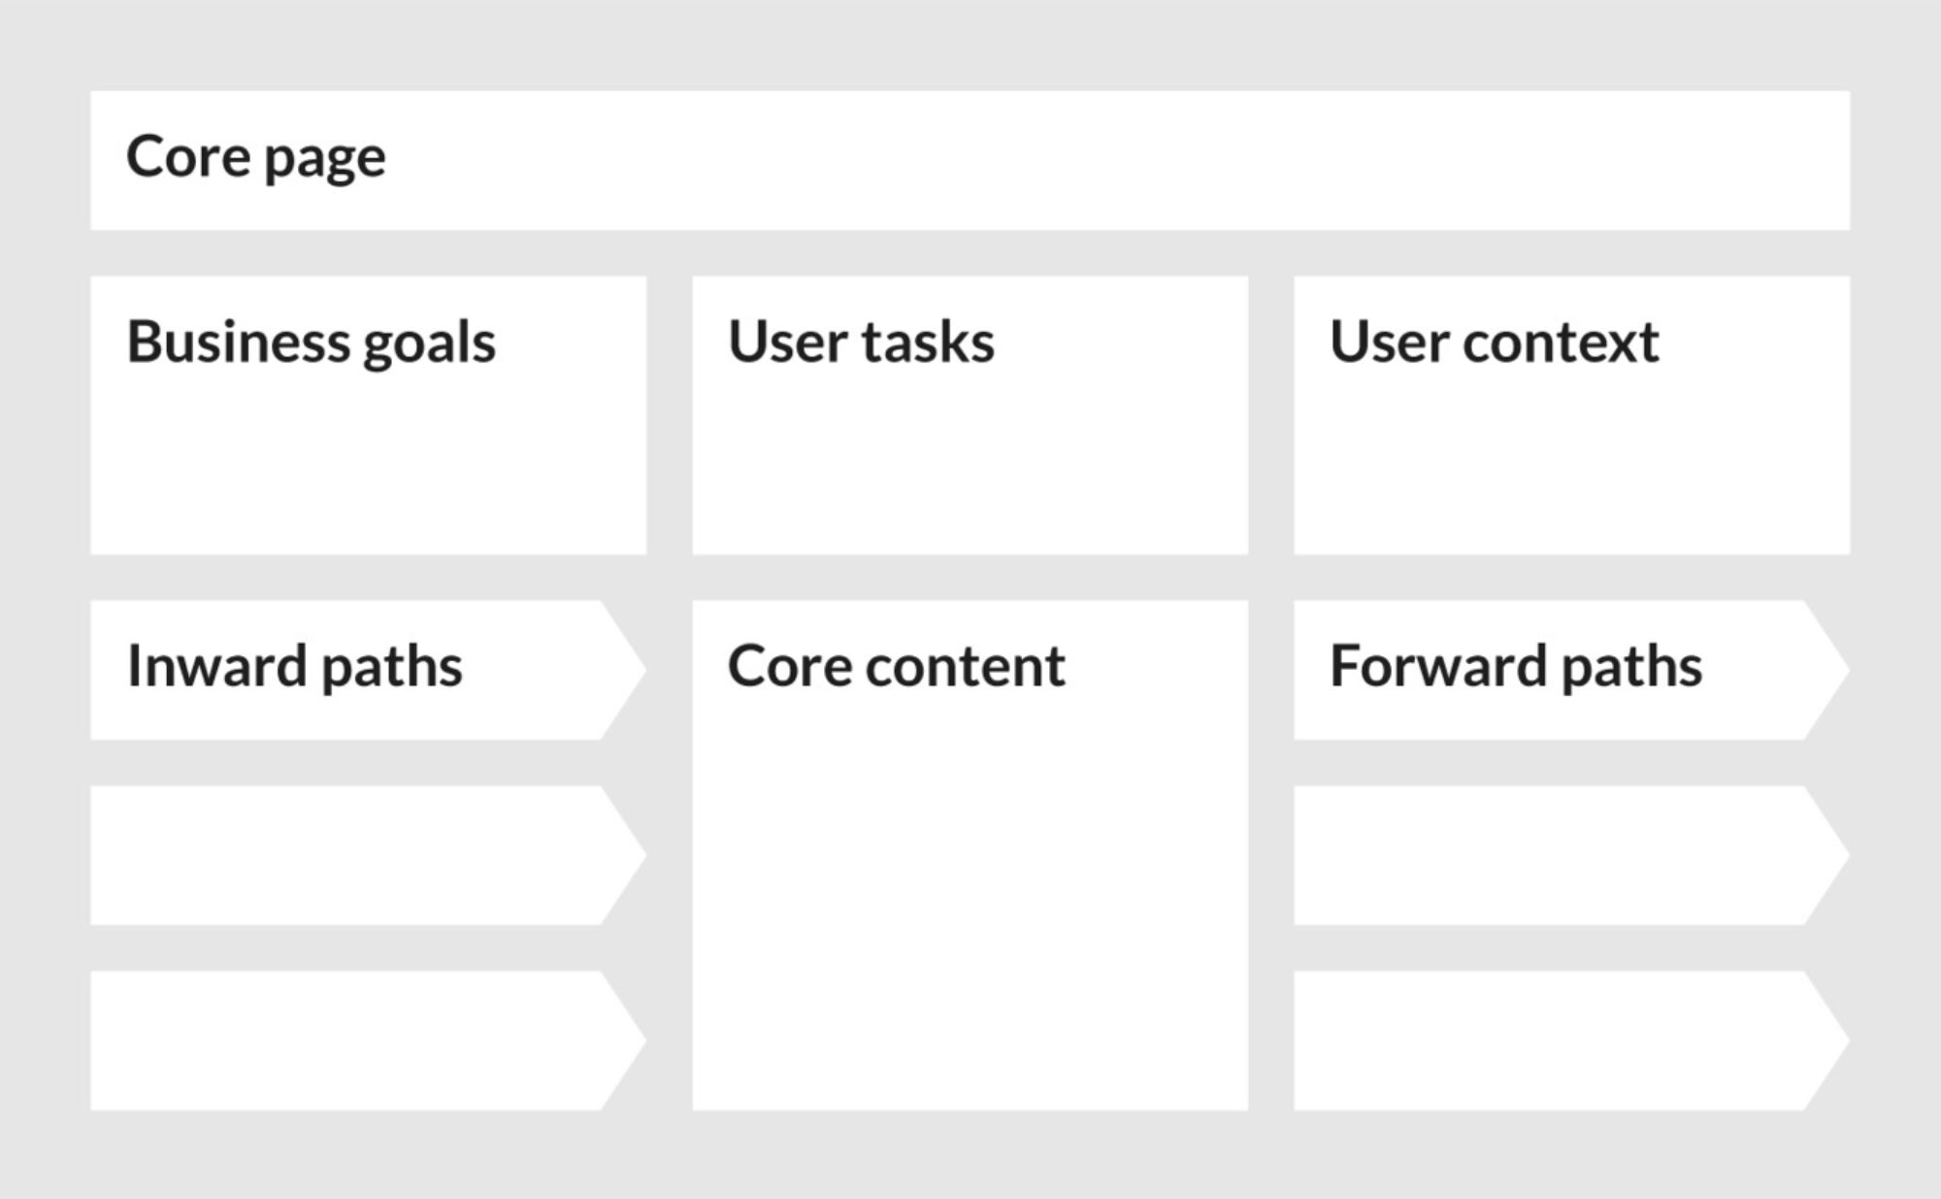Select the Core content heading text
This screenshot has width=1941, height=1199.
click(x=896, y=666)
